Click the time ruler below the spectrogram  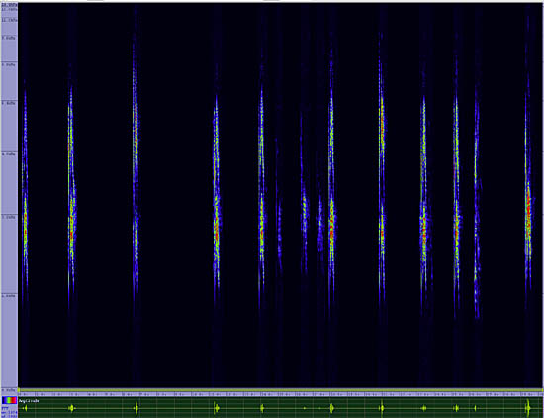281,394
